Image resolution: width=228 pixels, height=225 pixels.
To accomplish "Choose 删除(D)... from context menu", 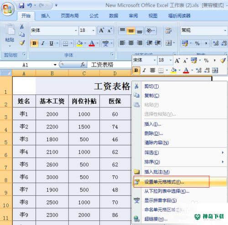I will 179,133.
